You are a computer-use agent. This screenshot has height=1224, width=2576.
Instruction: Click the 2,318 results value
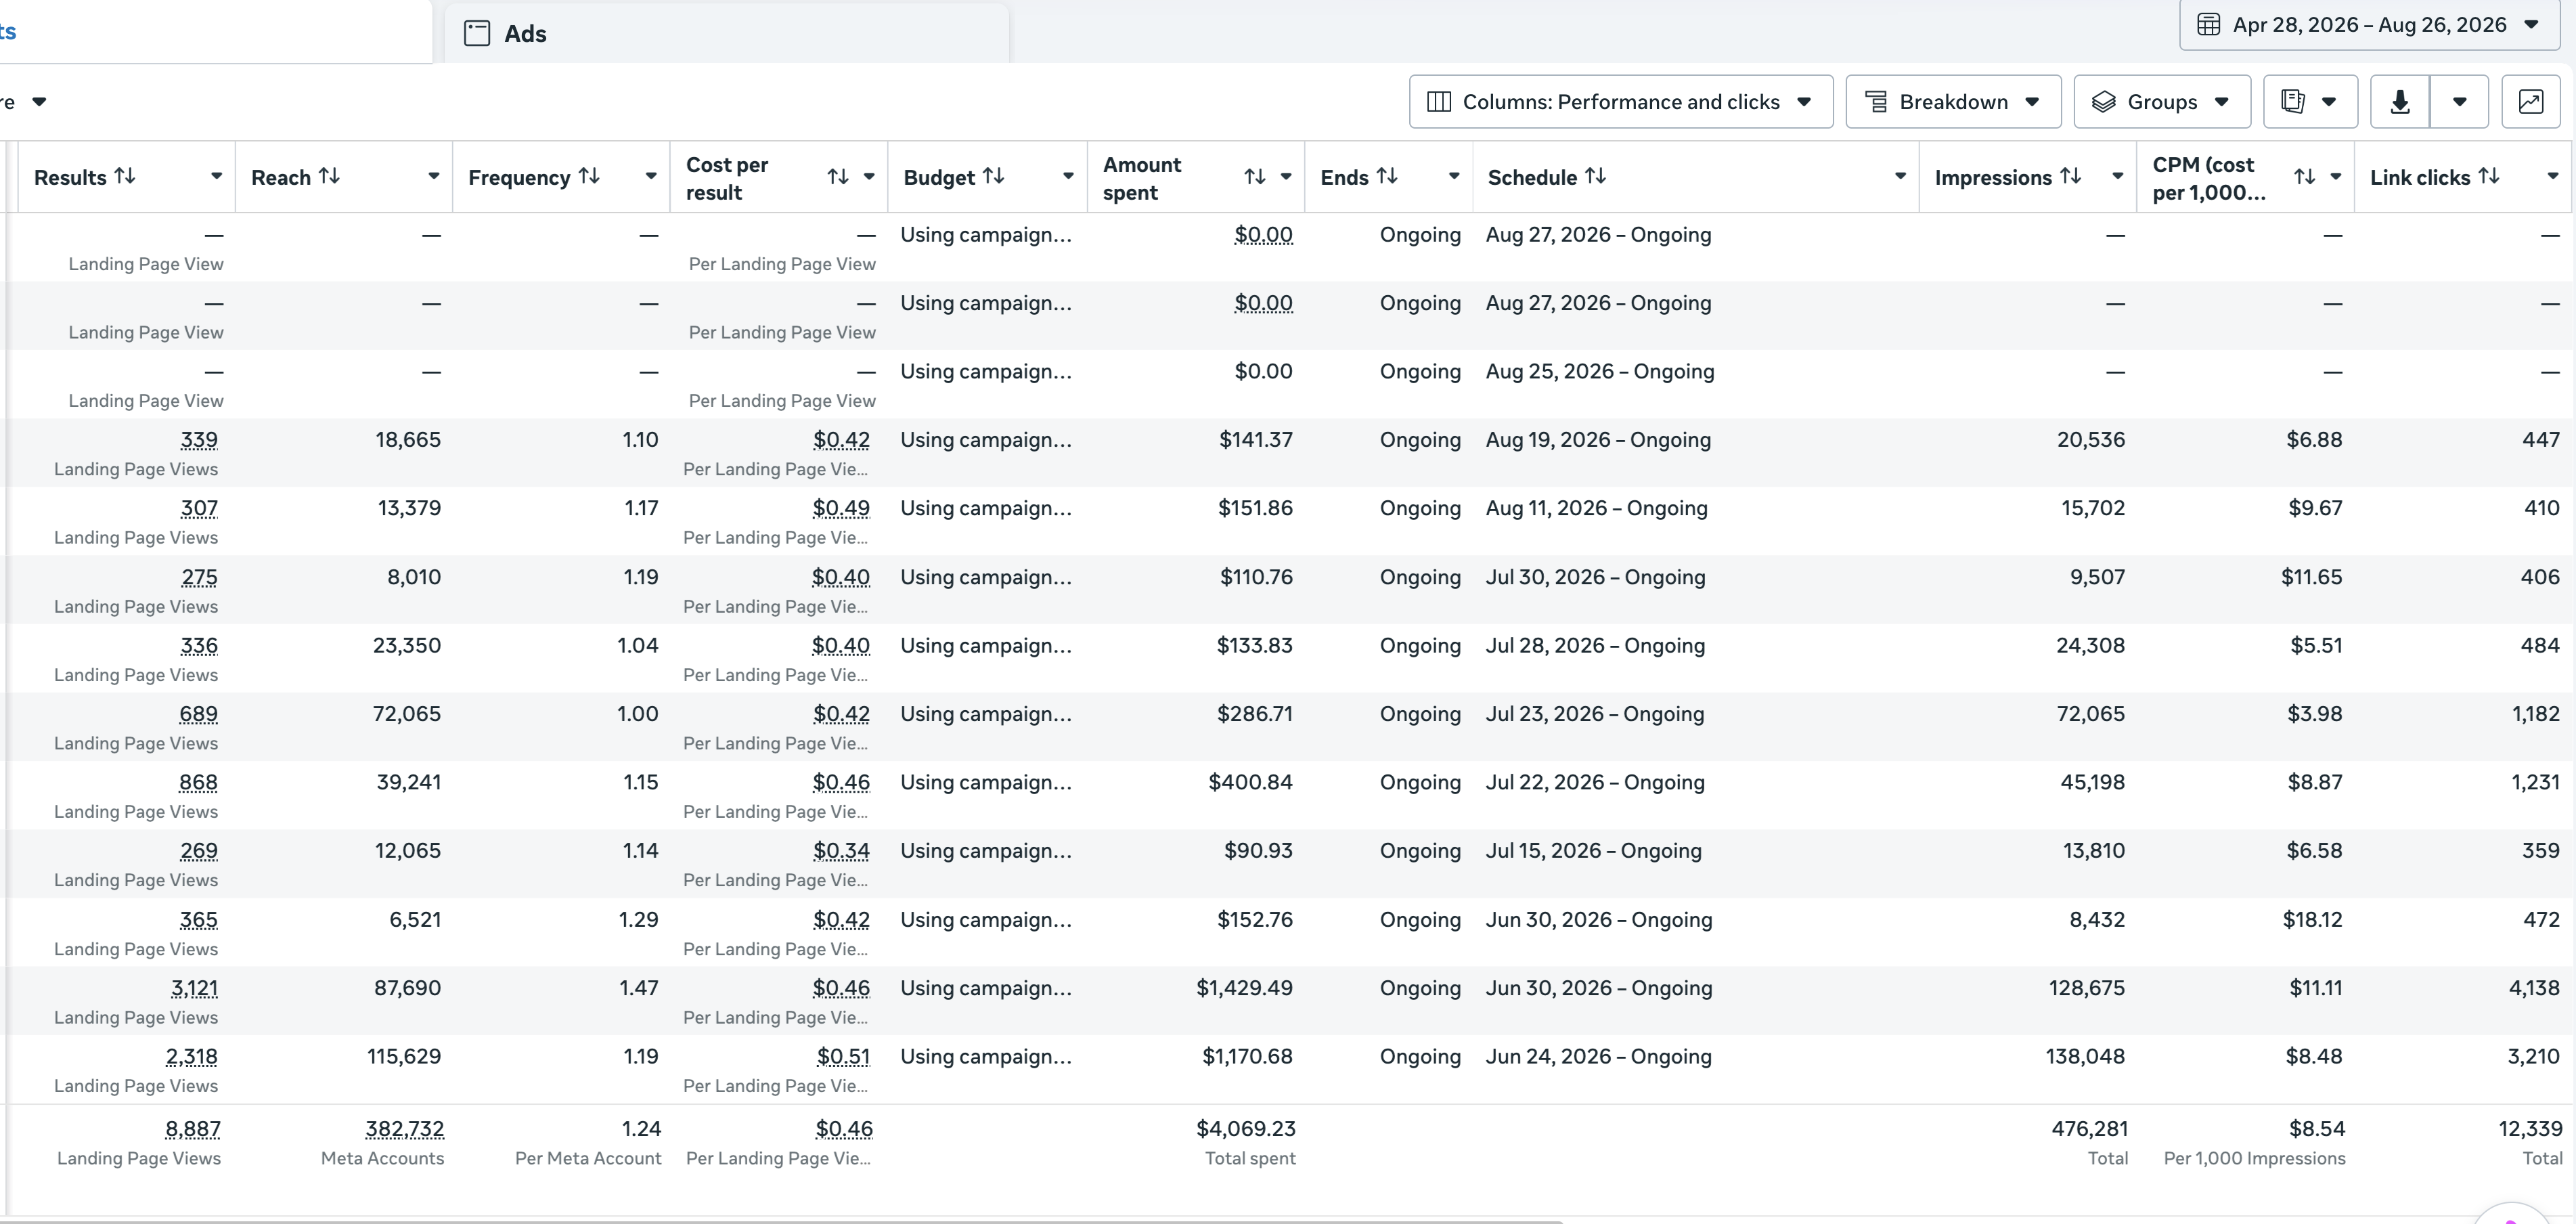tap(191, 1056)
